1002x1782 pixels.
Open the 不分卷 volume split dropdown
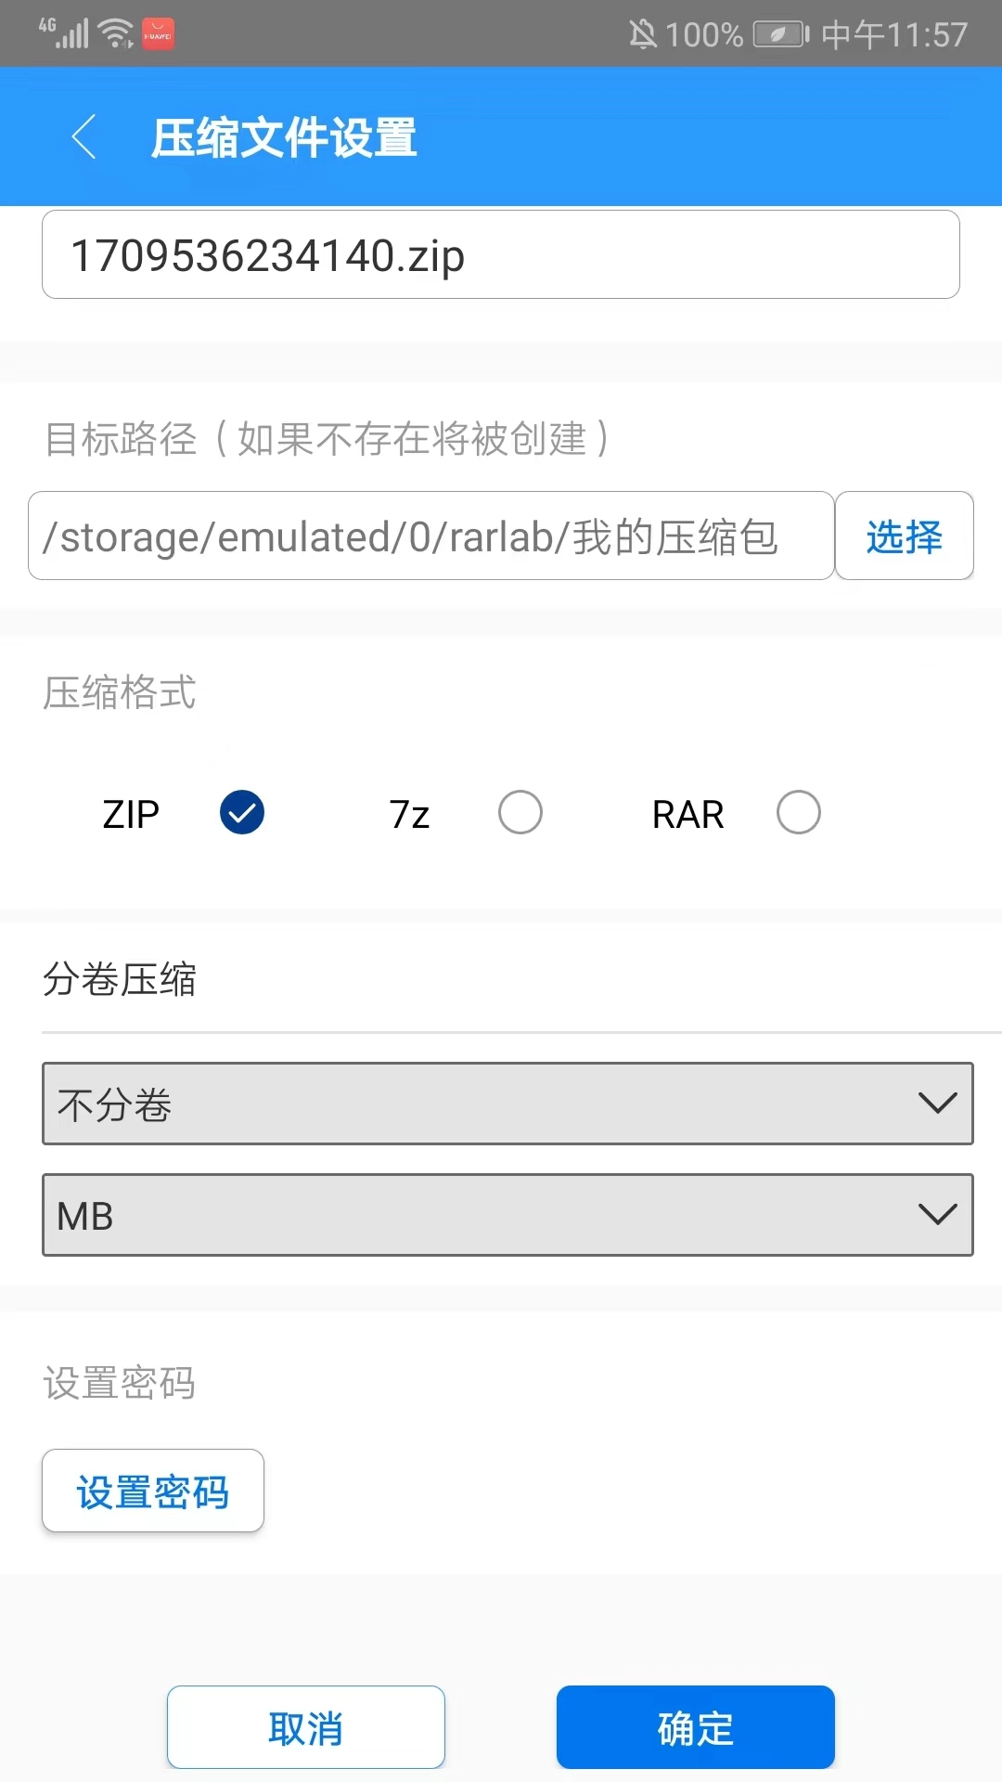[x=507, y=1104]
